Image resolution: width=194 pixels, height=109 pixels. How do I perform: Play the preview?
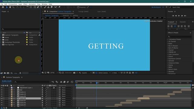pyautogui.click(x=179, y=16)
